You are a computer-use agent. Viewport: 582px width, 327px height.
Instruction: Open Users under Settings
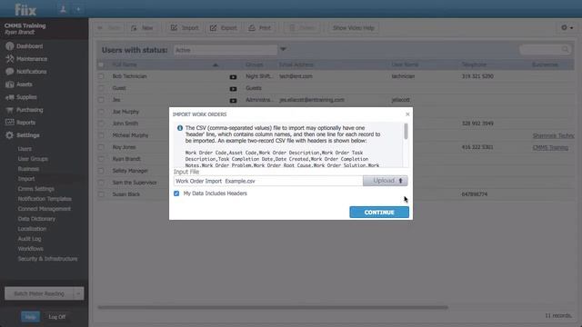tap(25, 149)
